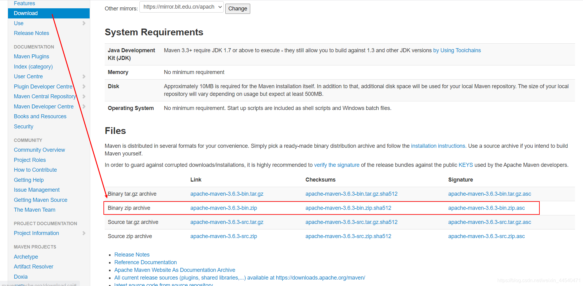The width and height of the screenshot is (583, 286).
Task: Open Issue Management link
Action: [x=37, y=190]
